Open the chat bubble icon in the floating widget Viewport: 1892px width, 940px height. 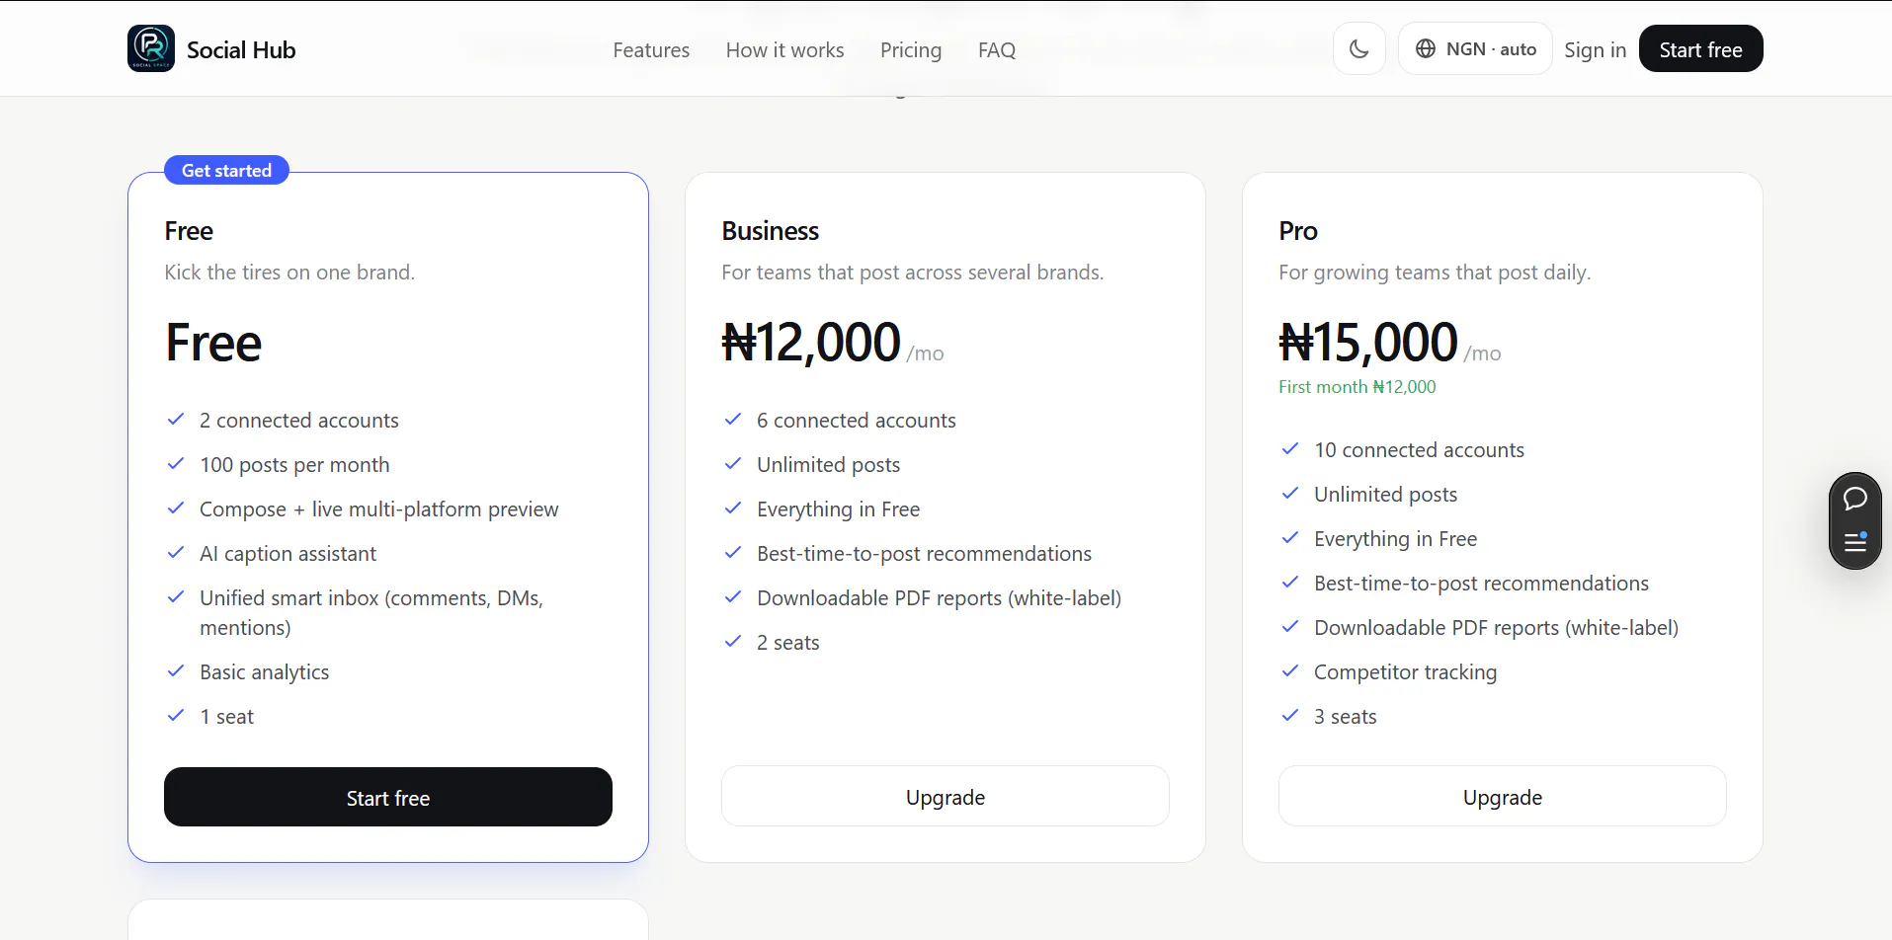point(1855,499)
